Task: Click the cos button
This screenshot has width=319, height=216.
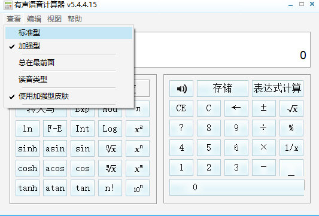Action: [83, 168]
